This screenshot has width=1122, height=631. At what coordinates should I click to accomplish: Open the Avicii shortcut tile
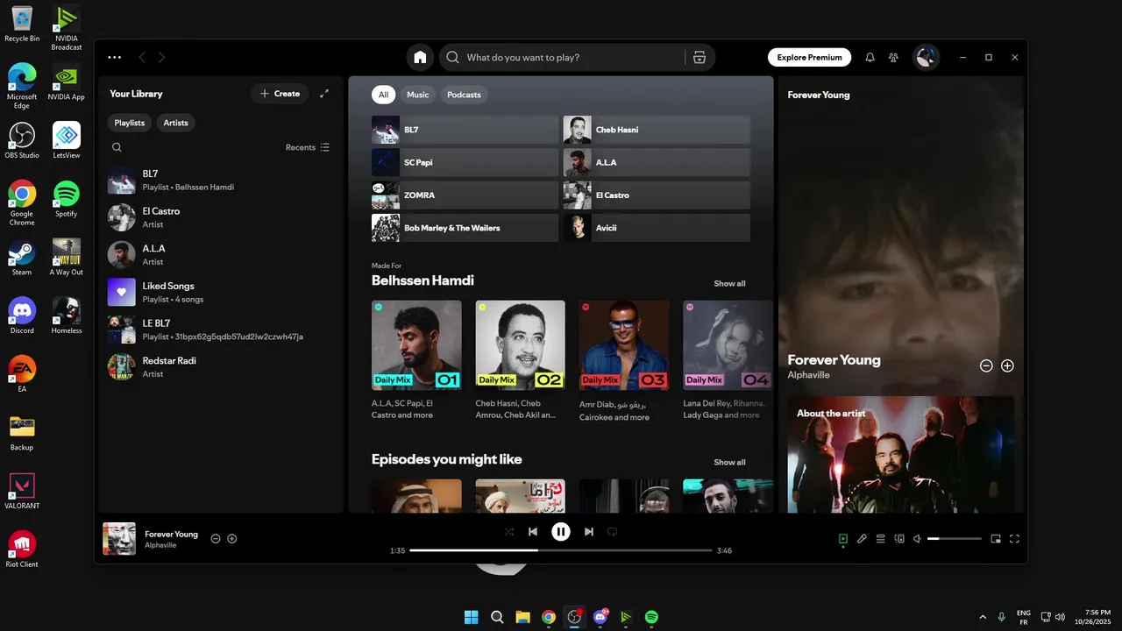[x=657, y=228]
